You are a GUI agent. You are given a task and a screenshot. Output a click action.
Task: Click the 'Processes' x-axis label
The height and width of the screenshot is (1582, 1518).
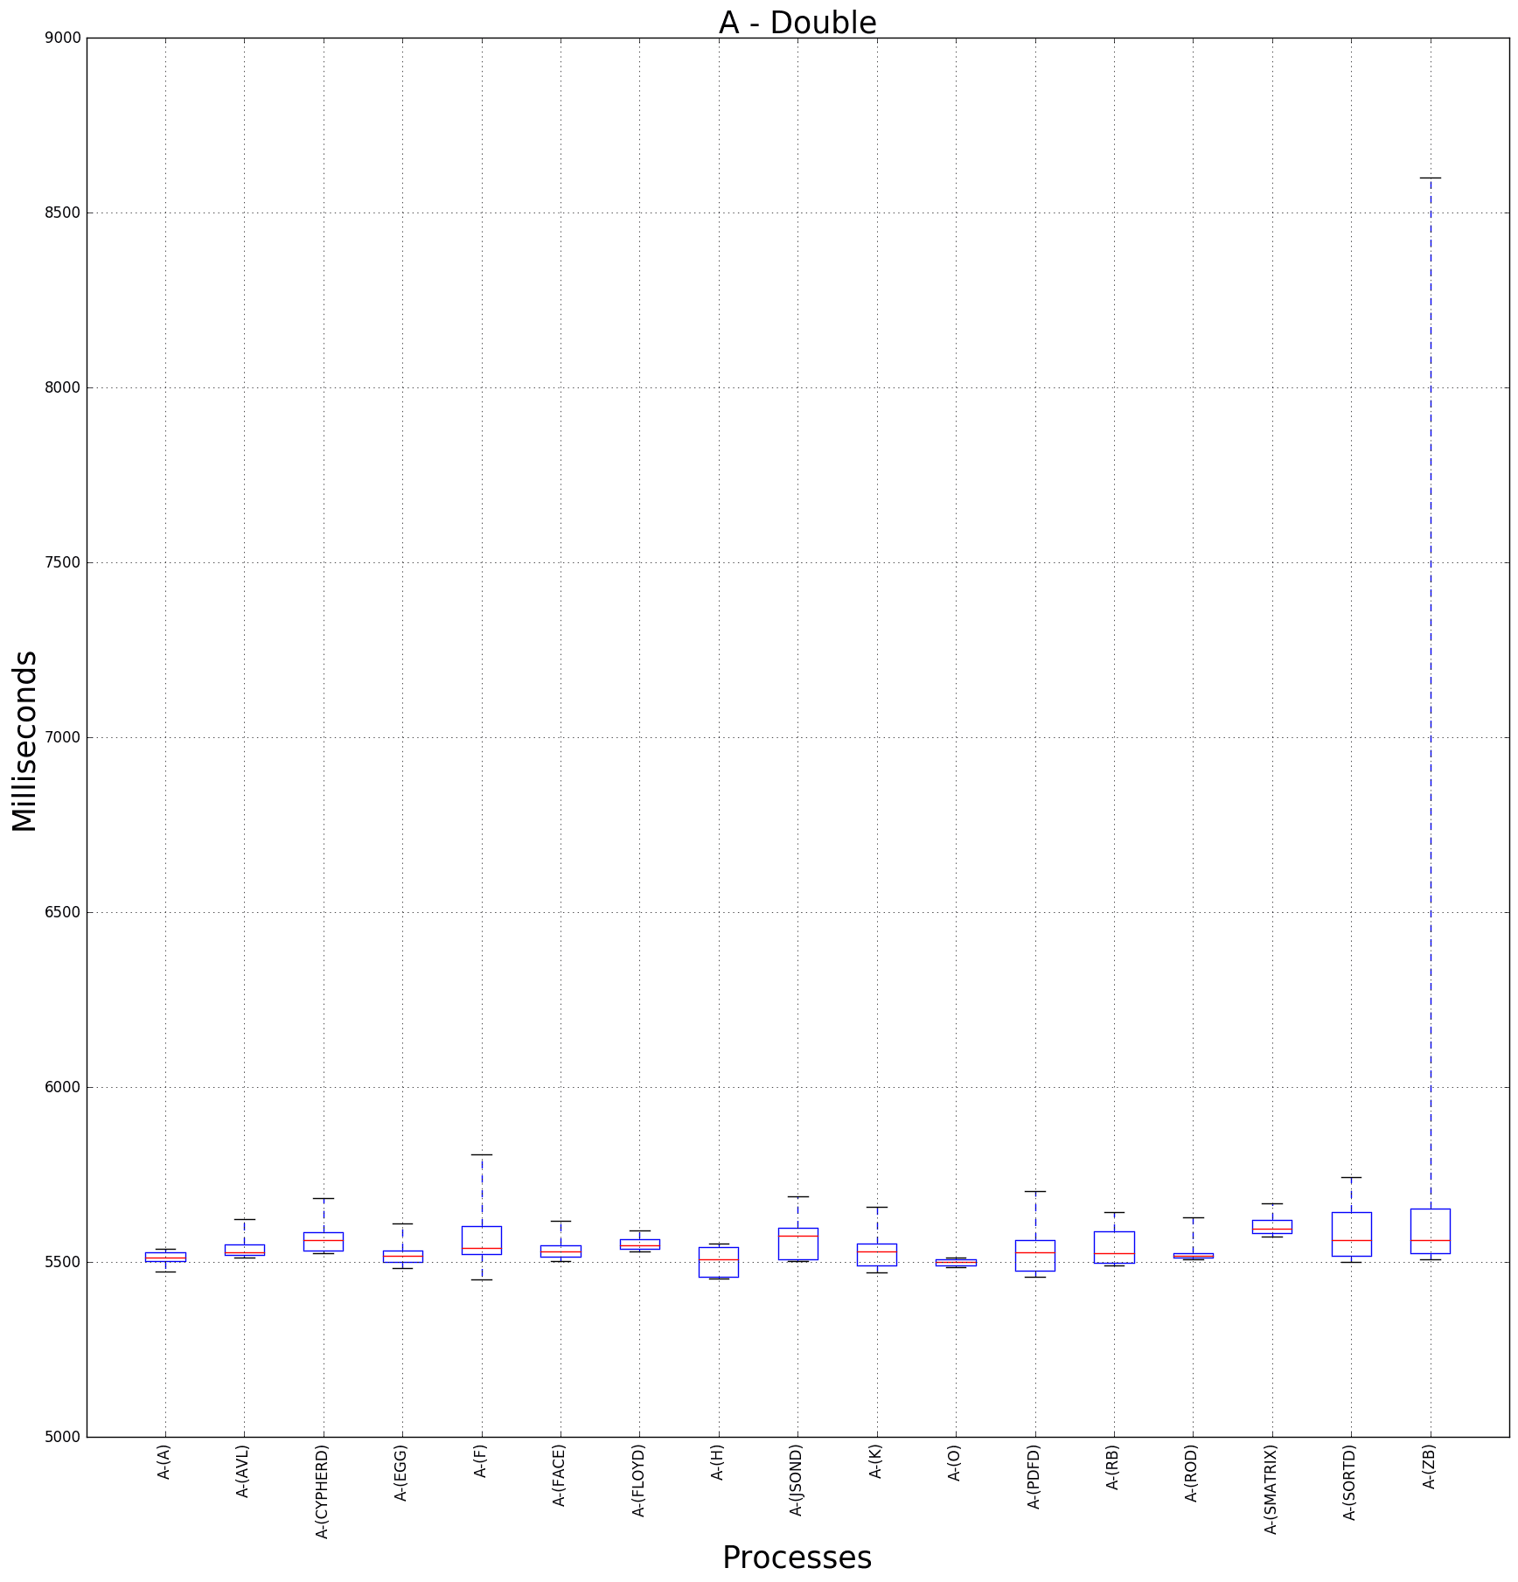[x=797, y=1558]
